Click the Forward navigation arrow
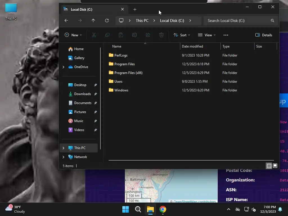The width and height of the screenshot is (288, 216). [x=80, y=21]
